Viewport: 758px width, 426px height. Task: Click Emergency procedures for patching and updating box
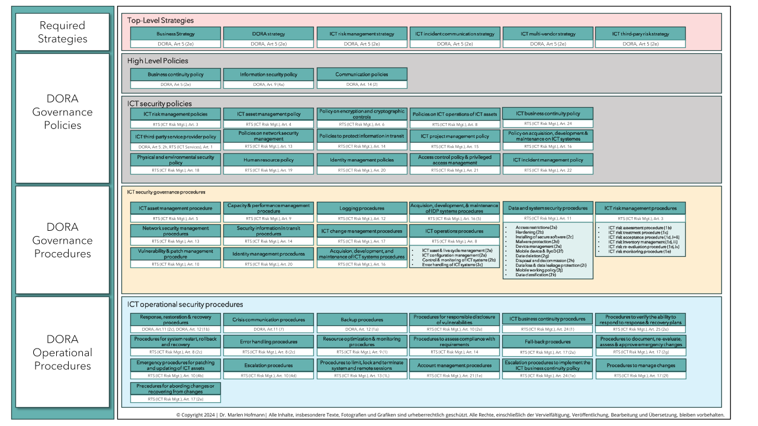pyautogui.click(x=175, y=366)
